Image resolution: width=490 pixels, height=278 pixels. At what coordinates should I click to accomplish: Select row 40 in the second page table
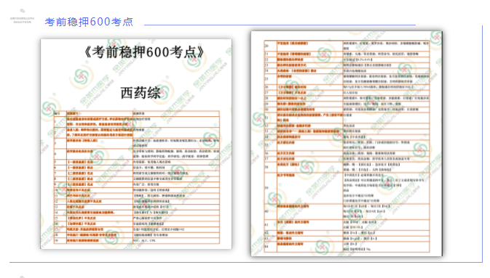pos(347,211)
